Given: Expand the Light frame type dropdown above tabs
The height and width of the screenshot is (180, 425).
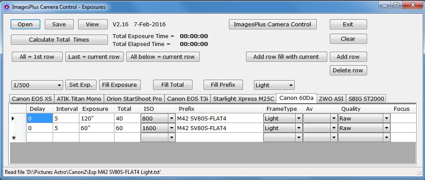Looking at the screenshot, I should [x=290, y=85].
